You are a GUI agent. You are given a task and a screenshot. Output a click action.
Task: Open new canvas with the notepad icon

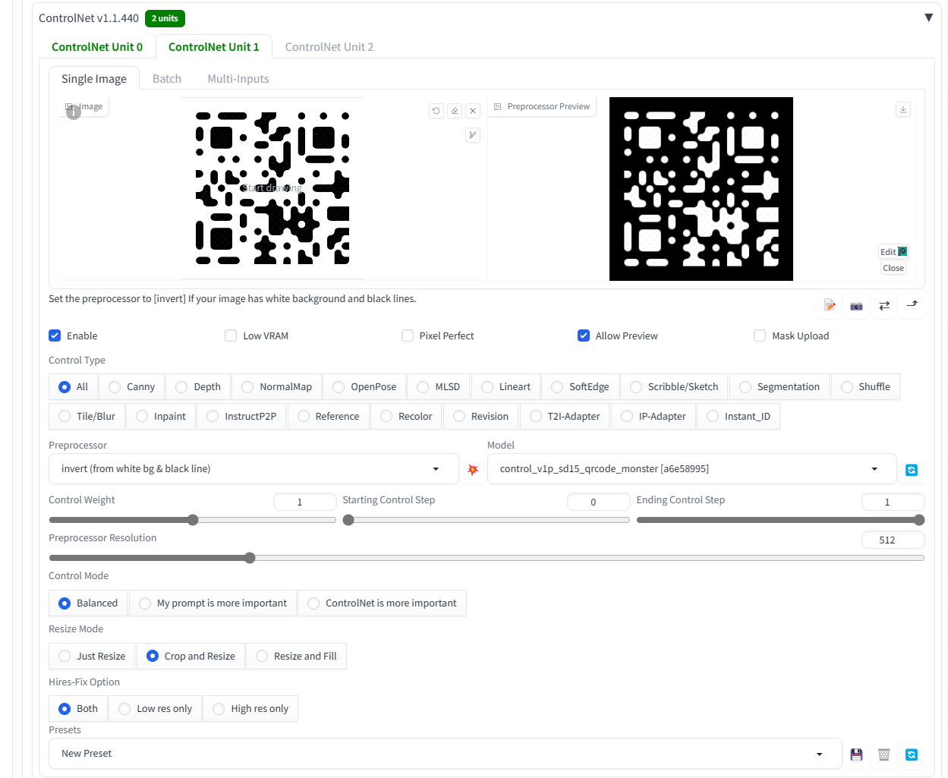pos(830,305)
